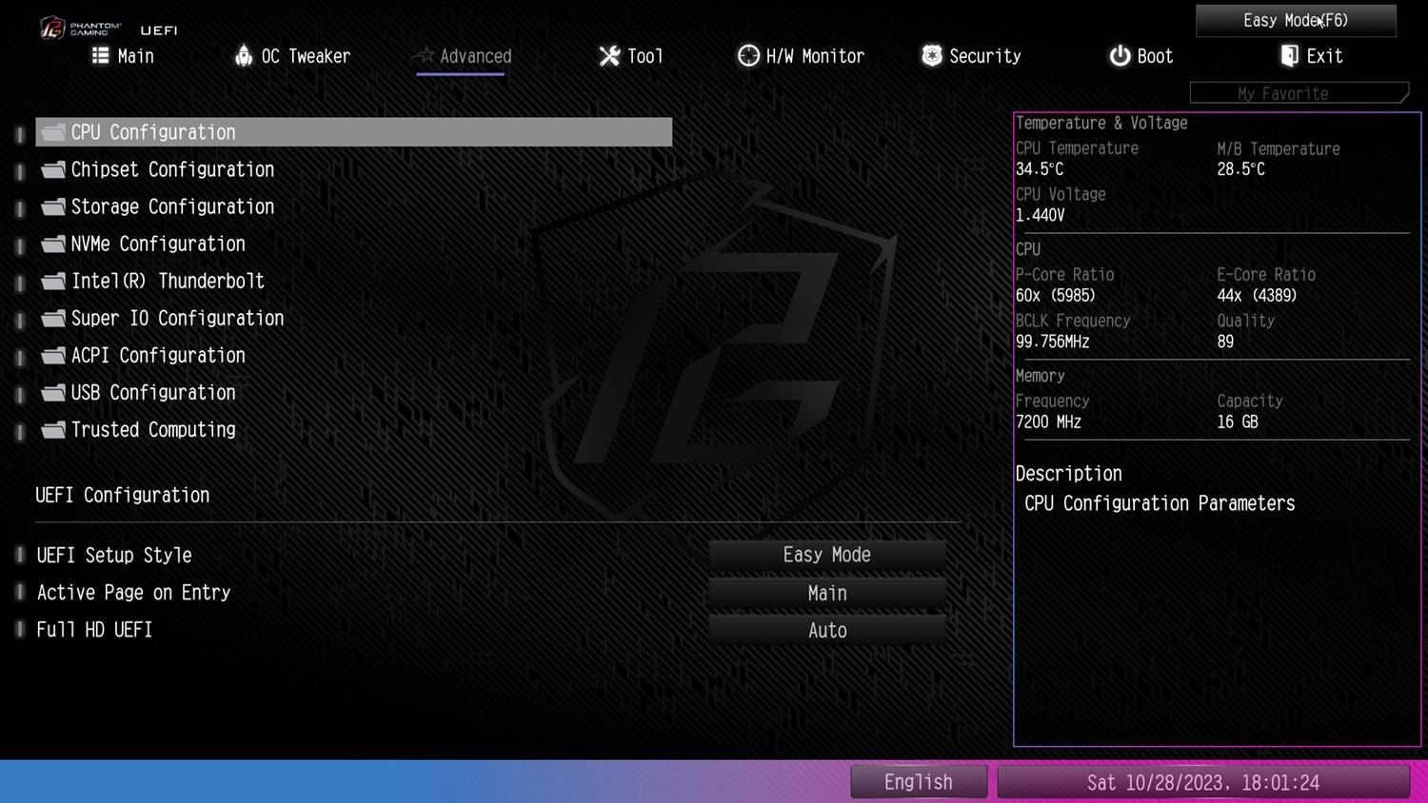Expand the Full HD UEFI Auto option
The height and width of the screenshot is (803, 1428).
826,630
